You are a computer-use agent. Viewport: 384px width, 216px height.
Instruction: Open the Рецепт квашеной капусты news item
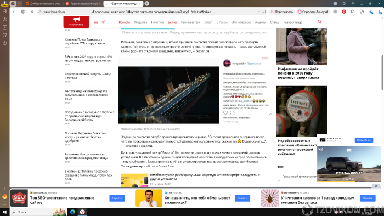[x=88, y=76]
